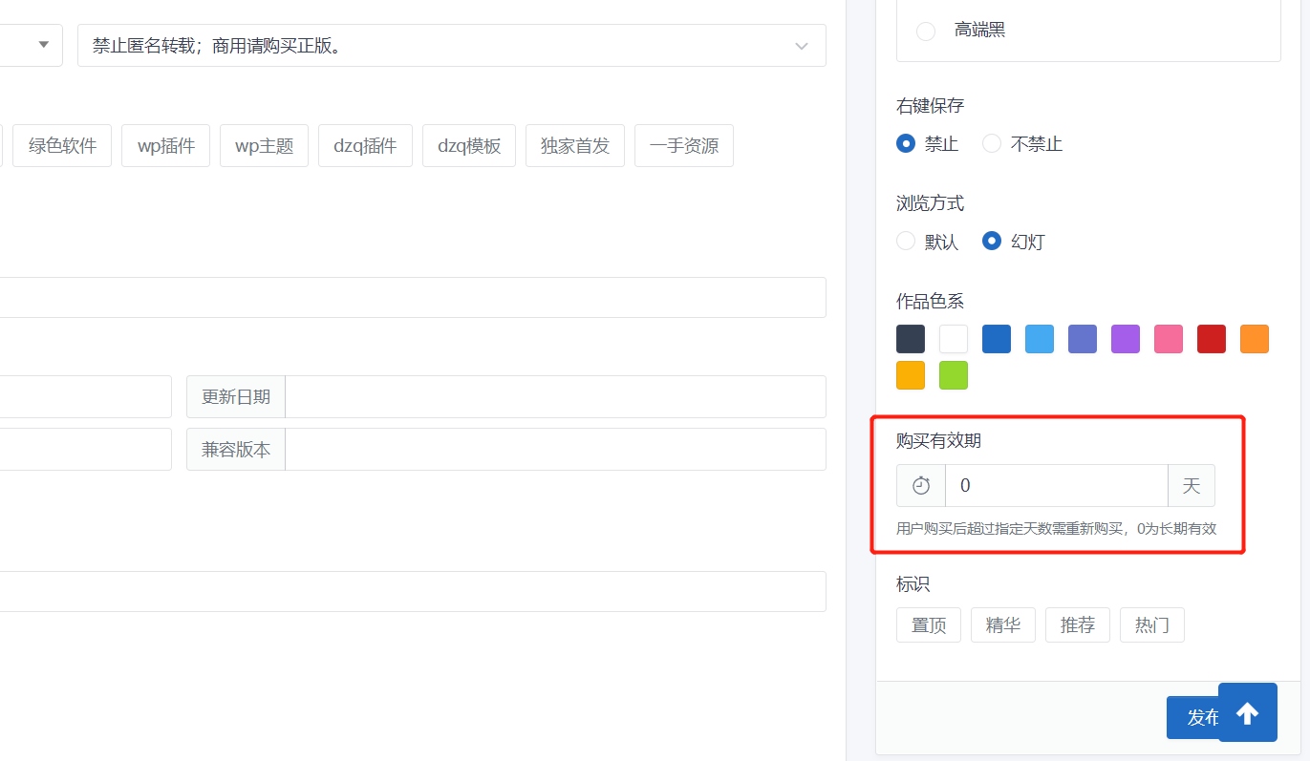Toggle the 置顶 flag

pyautogui.click(x=929, y=625)
